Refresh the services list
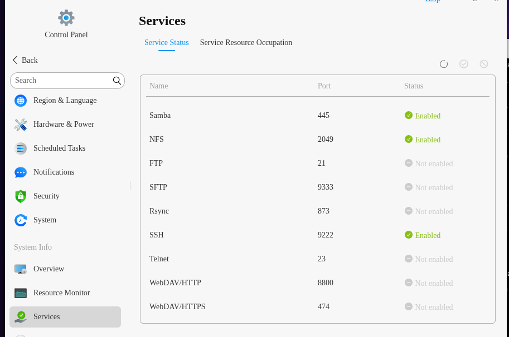Viewport: 509px width, 337px height. tap(444, 64)
